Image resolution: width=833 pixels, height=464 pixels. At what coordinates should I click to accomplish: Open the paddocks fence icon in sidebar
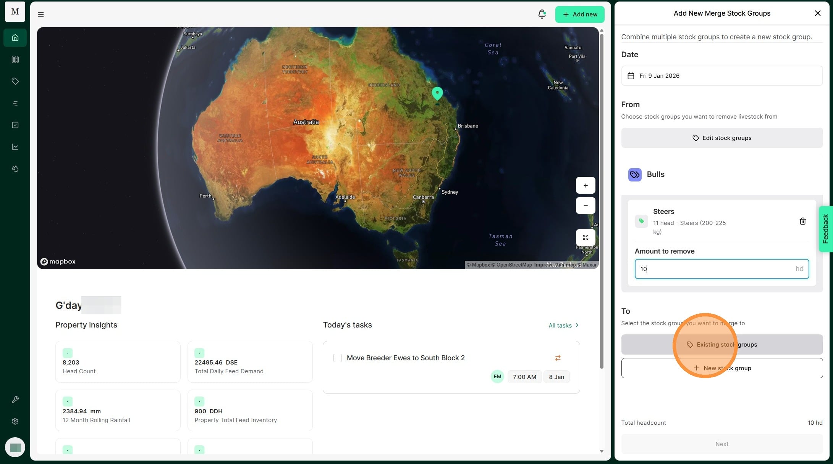pyautogui.click(x=15, y=59)
